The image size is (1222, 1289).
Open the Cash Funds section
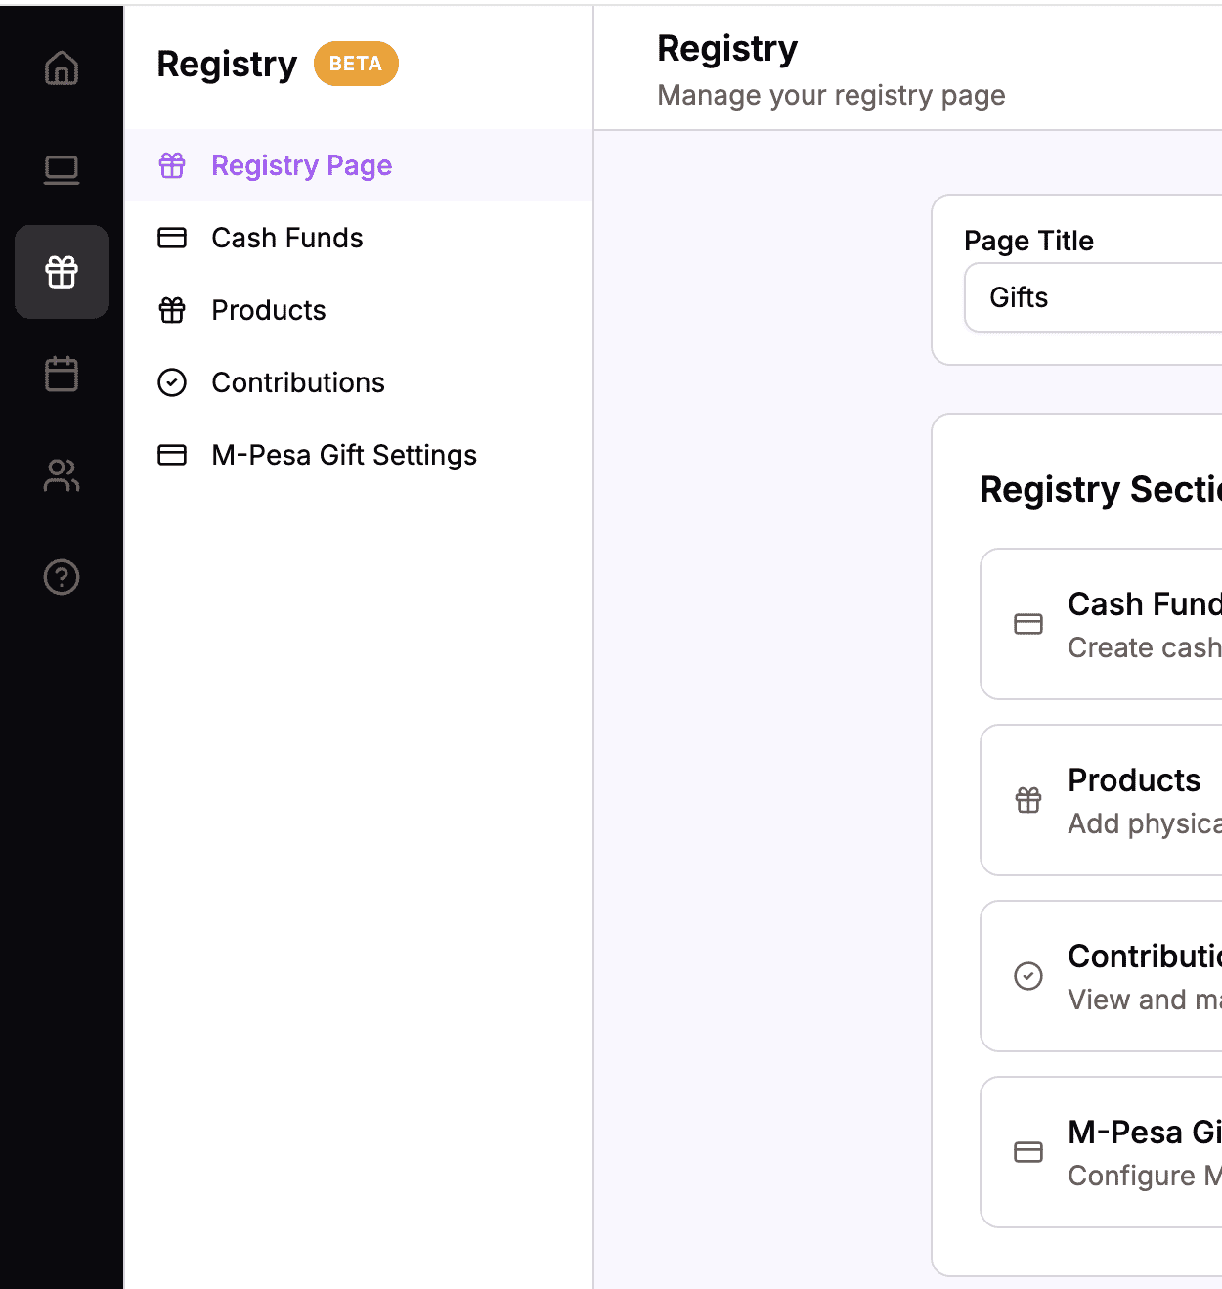pos(286,238)
